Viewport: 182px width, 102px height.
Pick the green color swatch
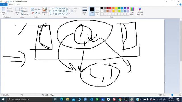click(x=119, y=8)
